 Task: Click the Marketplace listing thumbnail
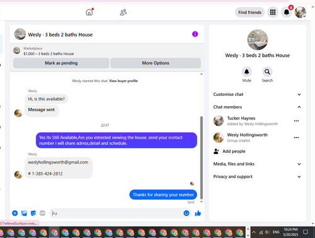click(x=16, y=51)
